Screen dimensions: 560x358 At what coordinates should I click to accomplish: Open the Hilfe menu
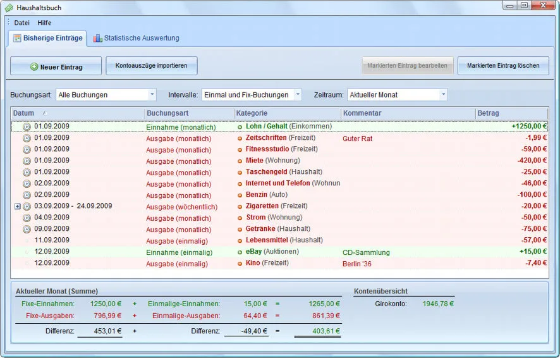coord(44,23)
